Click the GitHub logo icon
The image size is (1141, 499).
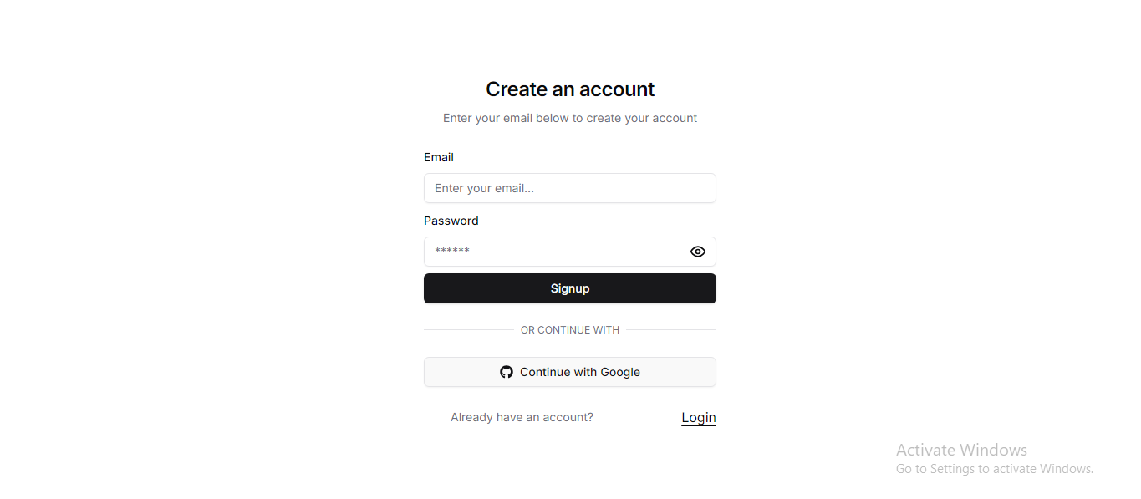tap(507, 372)
